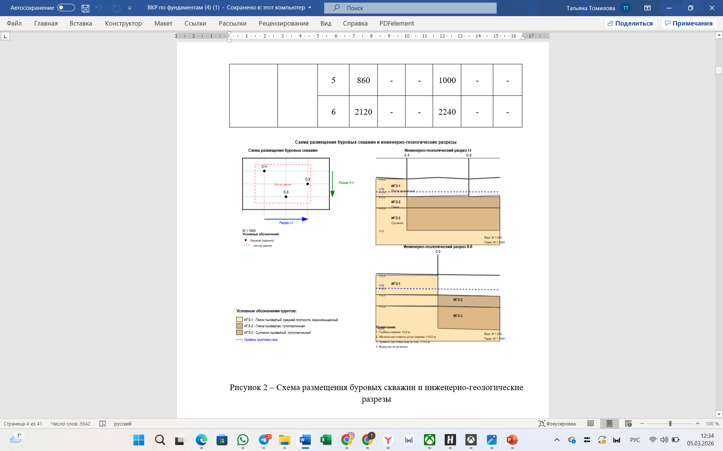The height and width of the screenshot is (451, 723).
Task: Open Task View in taskbar
Action: (180, 440)
